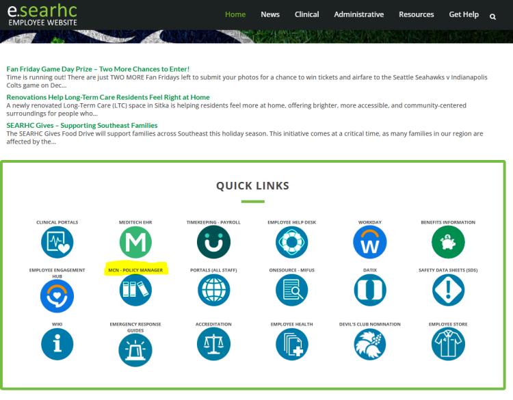Visit the Employee Store shirt icon
This screenshot has width=513, height=400.
[448, 344]
